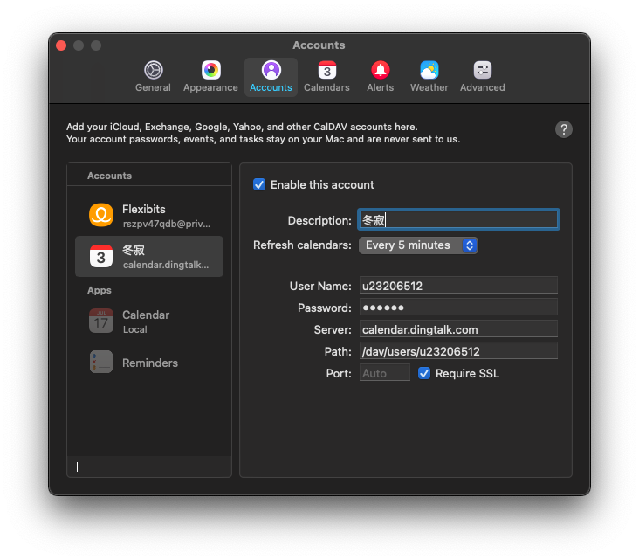
Task: Select the Accounts tab
Action: pyautogui.click(x=271, y=77)
